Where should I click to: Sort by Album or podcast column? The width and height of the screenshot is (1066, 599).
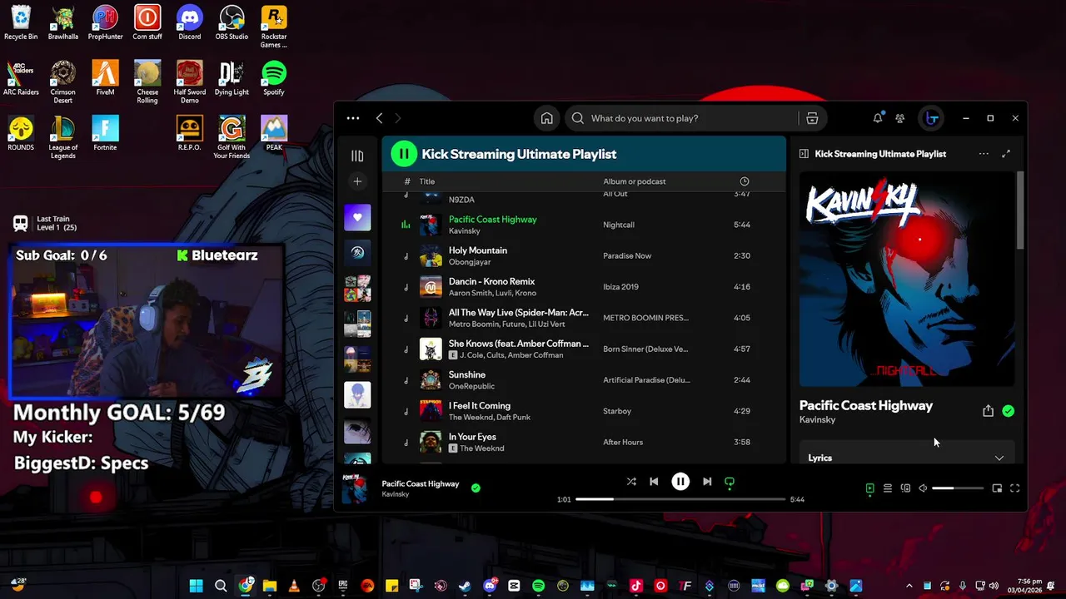[634, 181]
